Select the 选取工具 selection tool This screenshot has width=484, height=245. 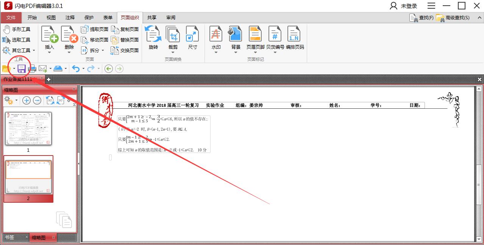pyautogui.click(x=18, y=39)
